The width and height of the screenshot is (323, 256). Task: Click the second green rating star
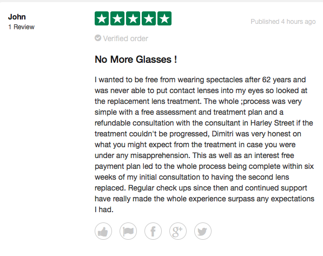point(117,18)
